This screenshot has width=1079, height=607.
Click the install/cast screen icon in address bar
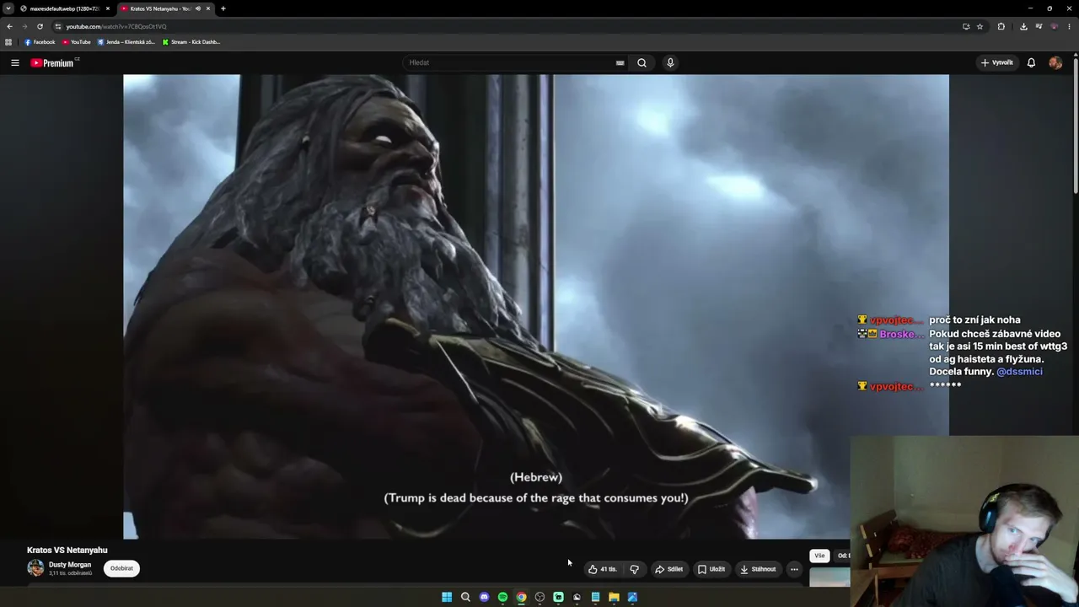[966, 26]
